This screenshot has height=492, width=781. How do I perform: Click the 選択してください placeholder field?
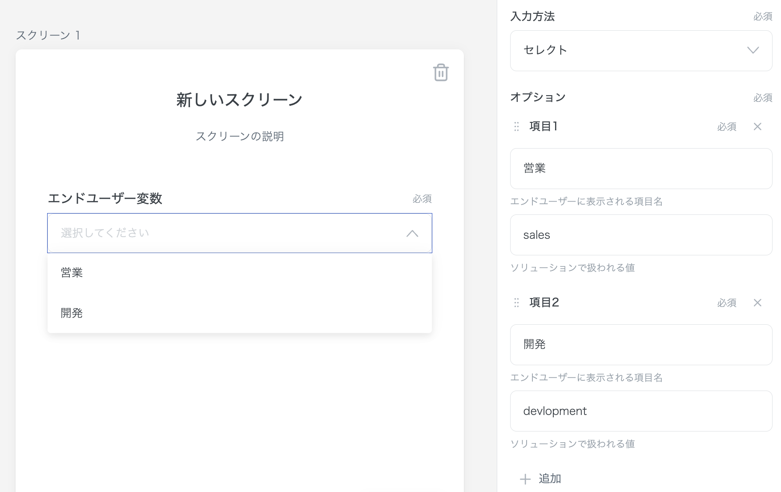[x=222, y=233]
